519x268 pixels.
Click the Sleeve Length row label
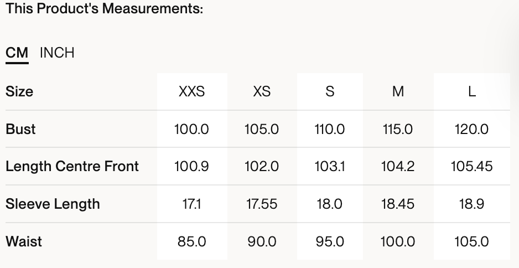tap(53, 204)
